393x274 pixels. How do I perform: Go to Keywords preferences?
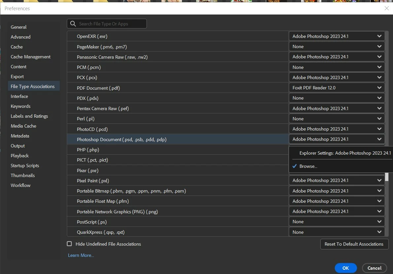pos(20,106)
